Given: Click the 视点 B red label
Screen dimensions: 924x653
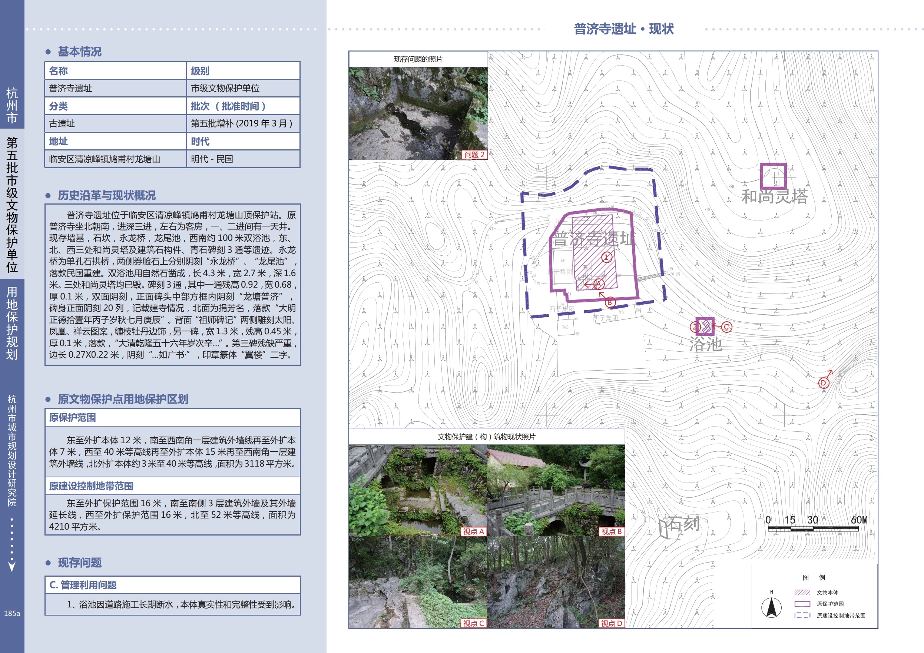Looking at the screenshot, I should click(611, 531).
